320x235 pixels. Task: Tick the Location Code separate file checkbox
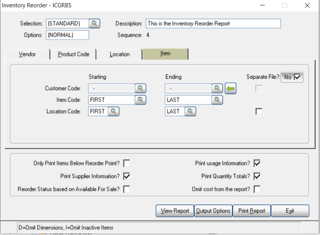(259, 112)
